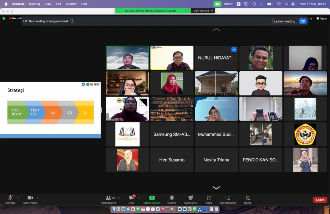
Task: Open the Meeting menu in menu bar
Action: (34, 4)
